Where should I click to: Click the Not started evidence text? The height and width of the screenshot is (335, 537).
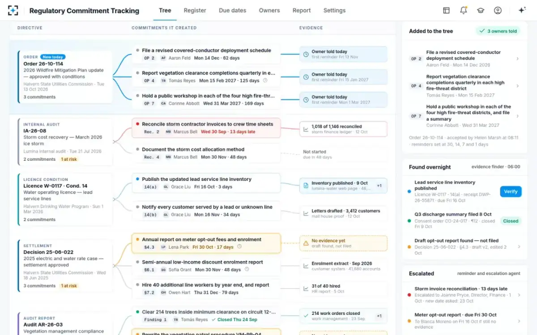coord(315,152)
